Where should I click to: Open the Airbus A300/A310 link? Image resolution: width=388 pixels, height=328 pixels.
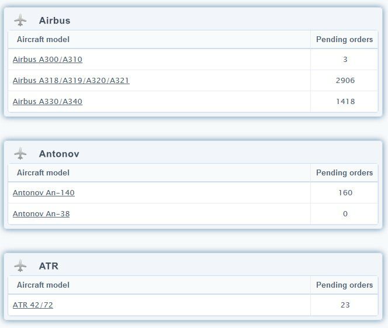coord(51,60)
